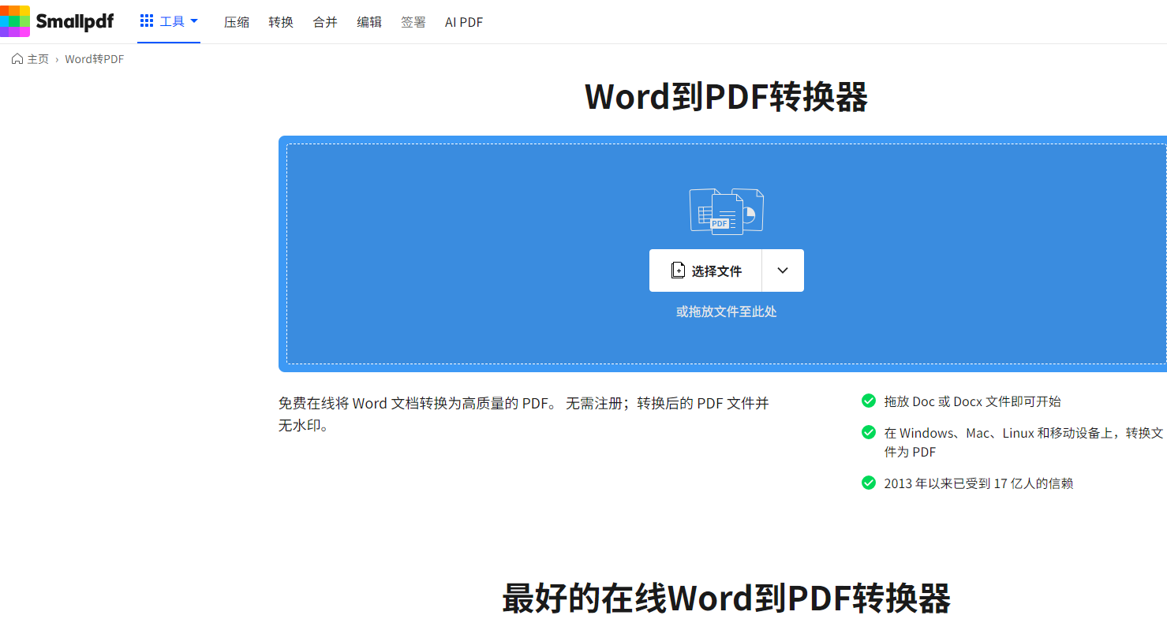Open the 压缩 menu item
The height and width of the screenshot is (634, 1167).
click(x=237, y=22)
